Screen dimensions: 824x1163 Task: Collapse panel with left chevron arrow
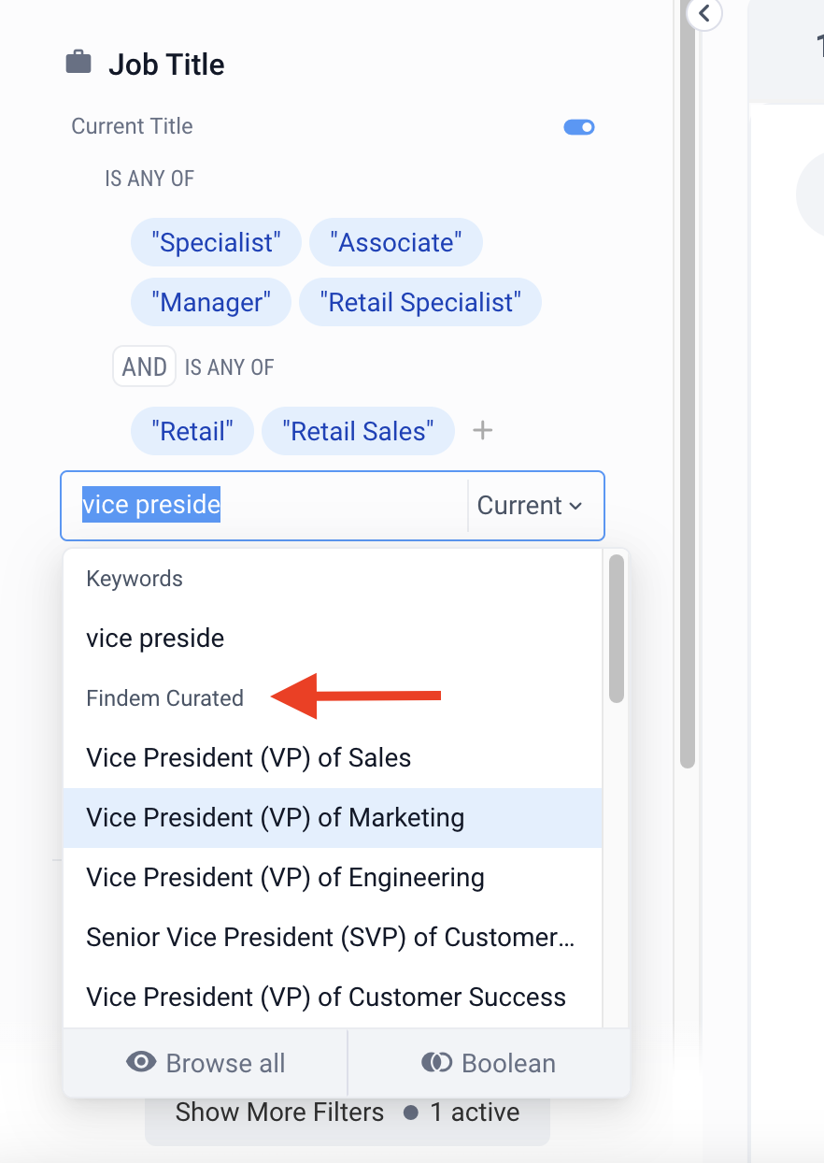704,14
